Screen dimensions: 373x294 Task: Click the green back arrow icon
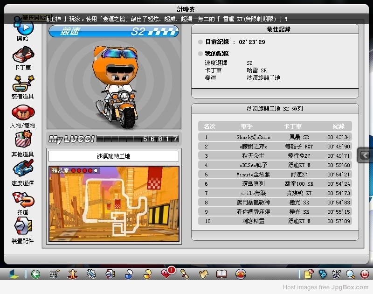coord(35,274)
